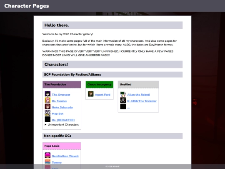Click Papa Louie card header
Viewport: 225px width, 169px height.
62,146
